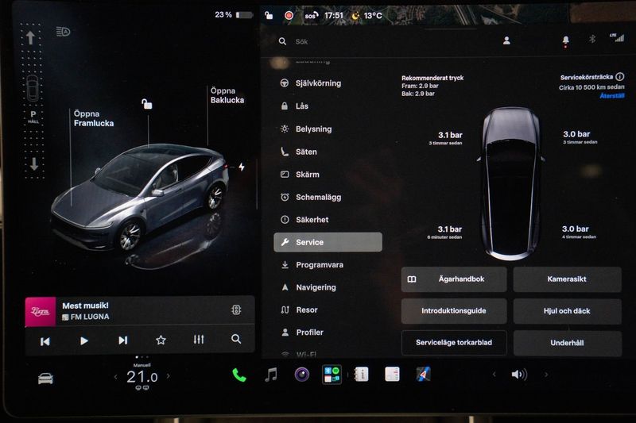636x423 pixels.
Task: Open the driver profile icon in top bar
Action: (506, 40)
